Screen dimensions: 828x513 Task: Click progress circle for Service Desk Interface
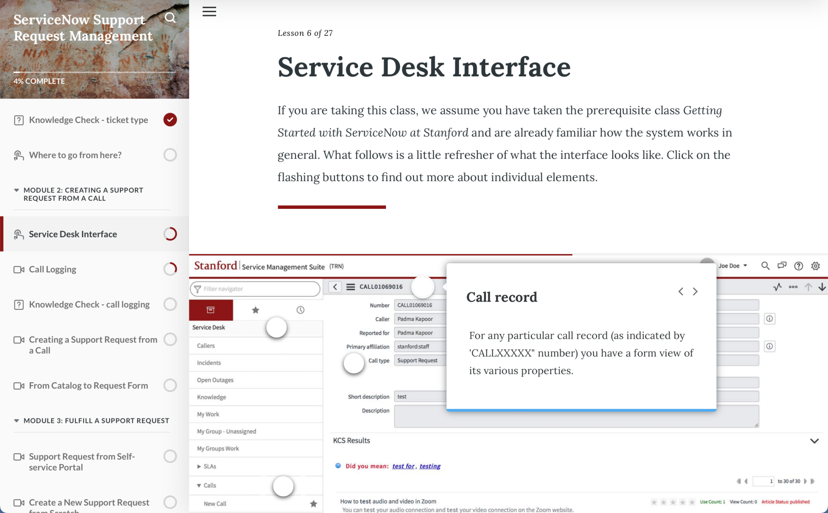[x=170, y=234]
